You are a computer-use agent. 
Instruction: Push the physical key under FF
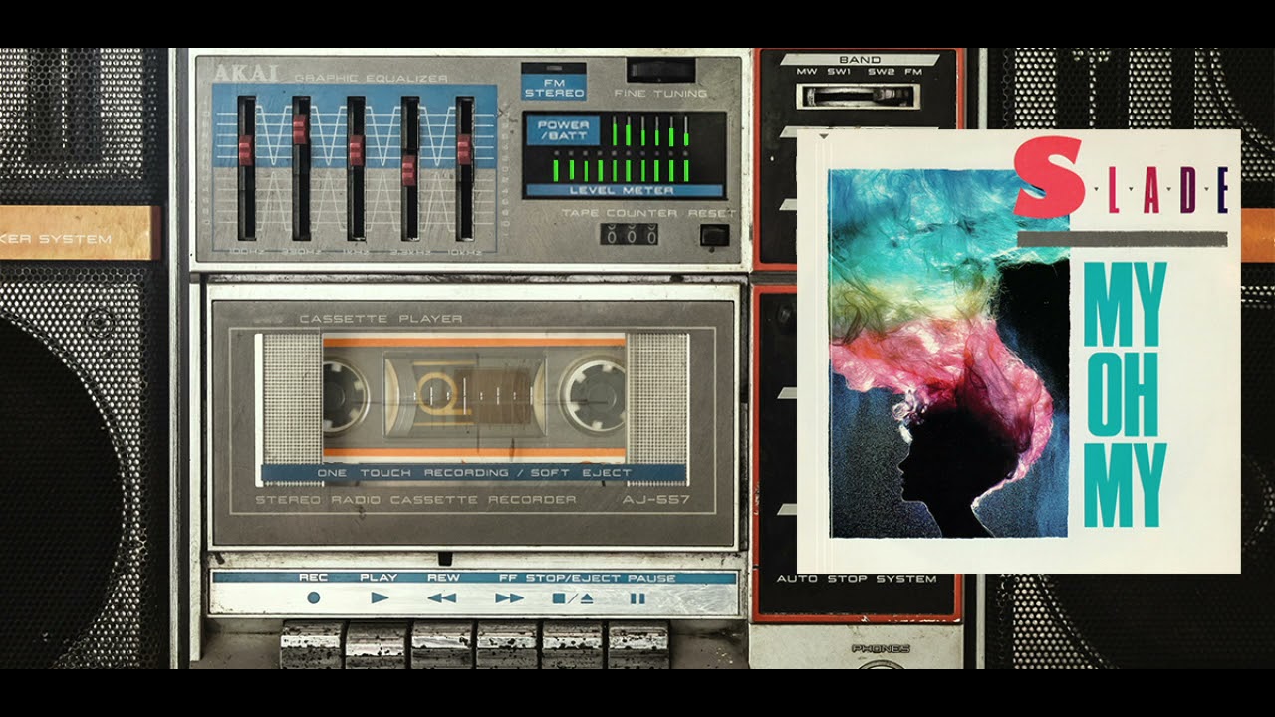pyautogui.click(x=507, y=645)
